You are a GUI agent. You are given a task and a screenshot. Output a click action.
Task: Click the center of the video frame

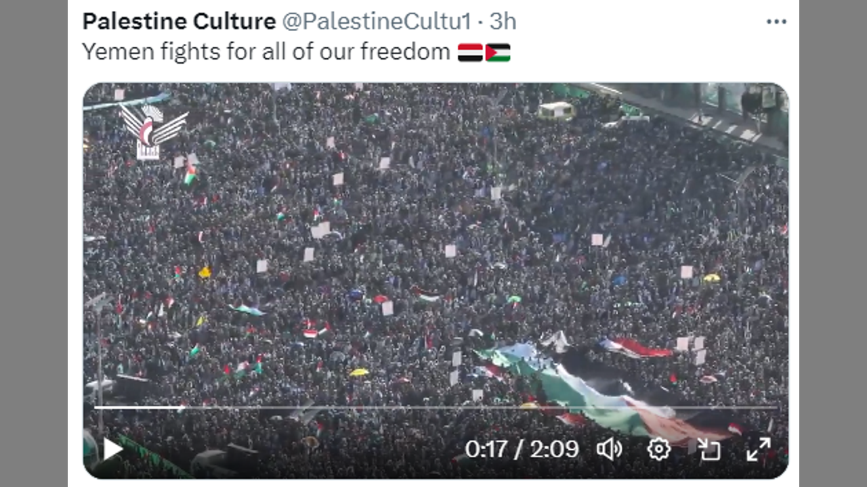pyautogui.click(x=436, y=281)
